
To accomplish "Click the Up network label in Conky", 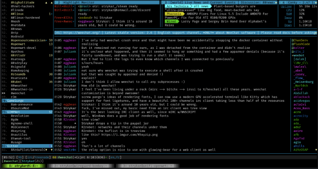I will pos(290,21).
